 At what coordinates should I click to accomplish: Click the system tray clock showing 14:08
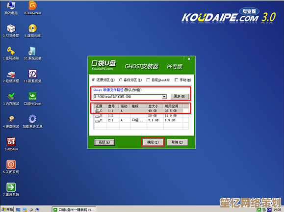pos(278,210)
